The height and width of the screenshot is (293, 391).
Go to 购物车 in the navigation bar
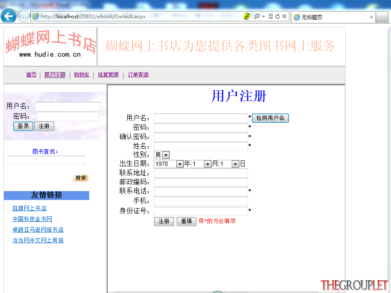click(82, 75)
